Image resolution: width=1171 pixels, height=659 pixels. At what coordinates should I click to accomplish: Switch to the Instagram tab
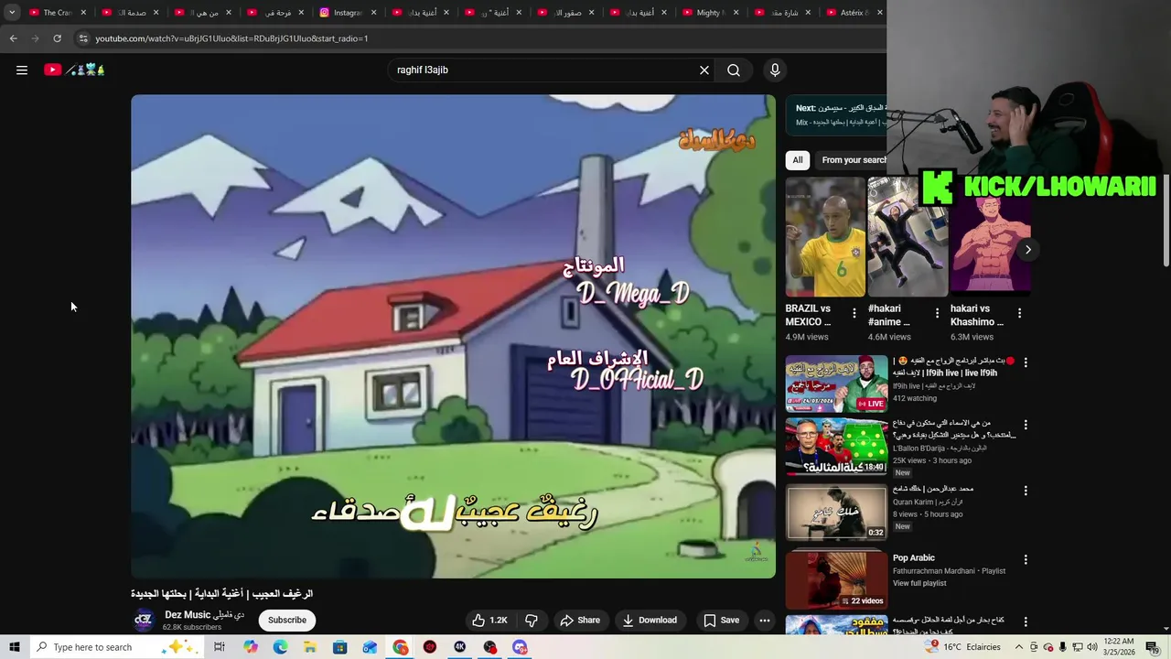coord(348,13)
